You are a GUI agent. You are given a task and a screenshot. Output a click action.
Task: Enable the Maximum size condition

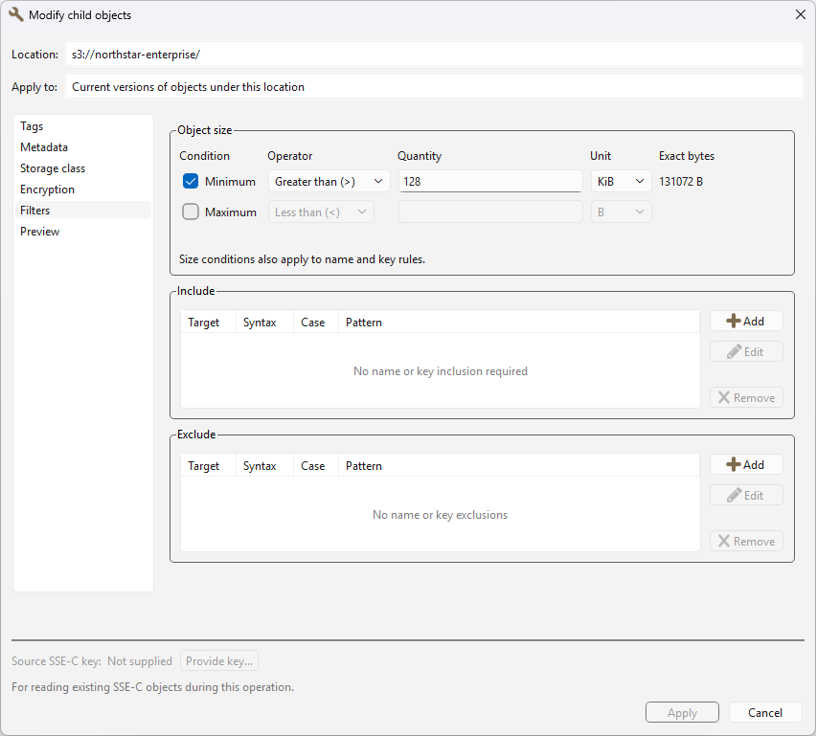pos(191,212)
